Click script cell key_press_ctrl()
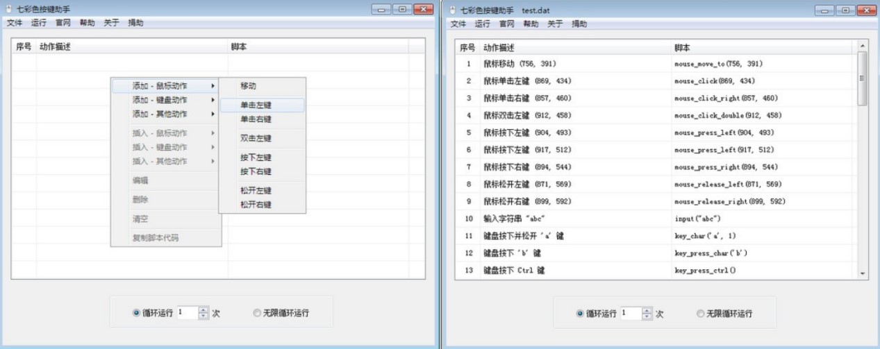Screen dimensions: 880x349 (705, 270)
